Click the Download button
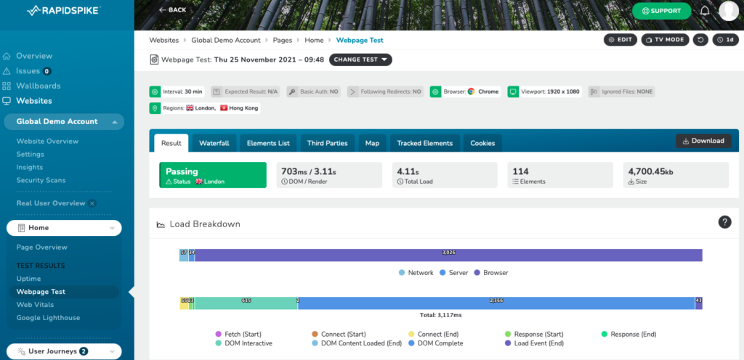 point(703,141)
